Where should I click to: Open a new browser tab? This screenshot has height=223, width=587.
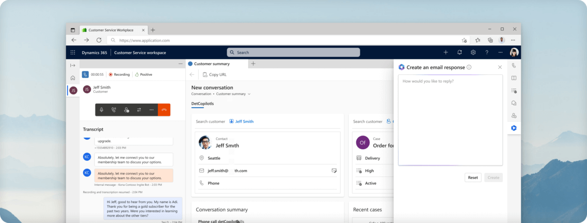click(153, 30)
